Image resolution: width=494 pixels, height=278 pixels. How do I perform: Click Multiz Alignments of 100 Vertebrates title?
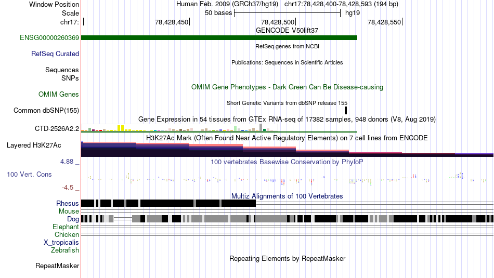[x=287, y=196]
